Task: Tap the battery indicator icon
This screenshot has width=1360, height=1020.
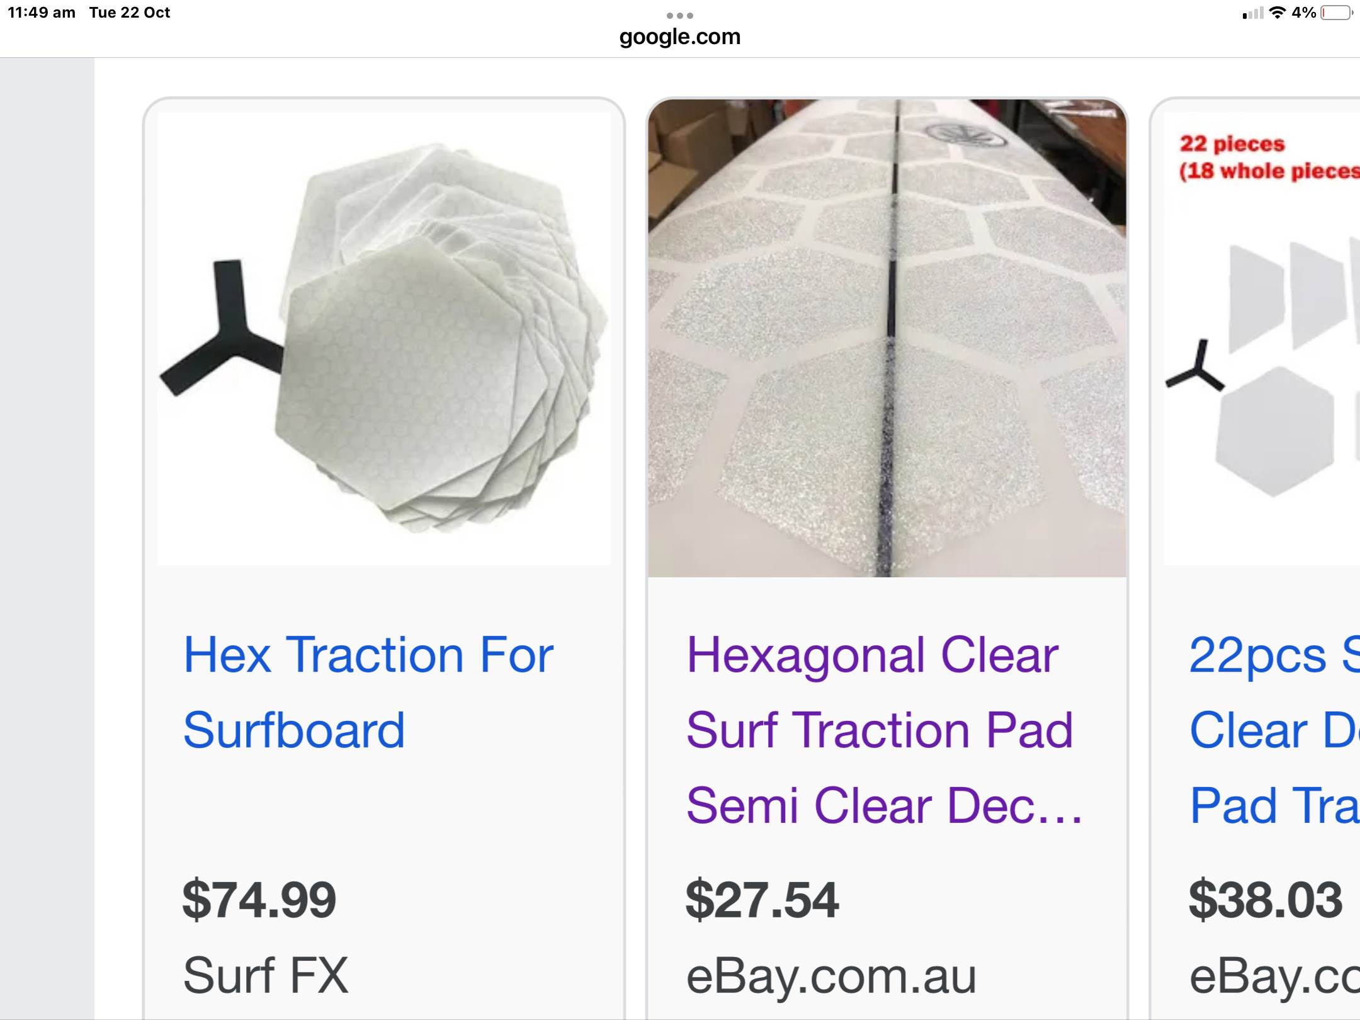Action: tap(1337, 13)
